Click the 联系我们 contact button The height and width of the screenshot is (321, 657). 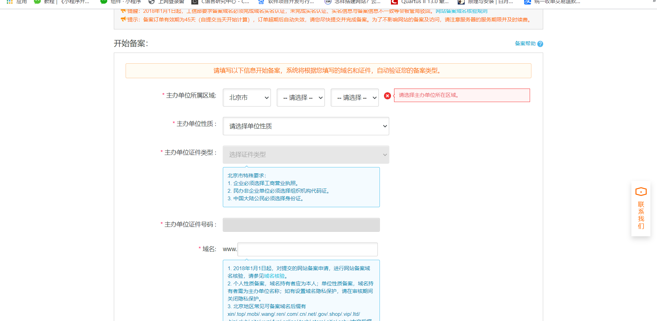click(x=641, y=209)
